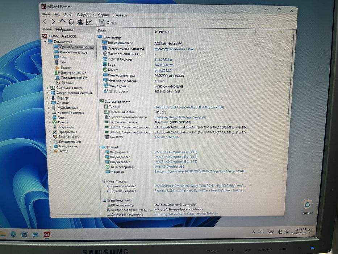Click the Refresh toolbar icon
The width and height of the screenshot is (338, 254).
[71, 22]
